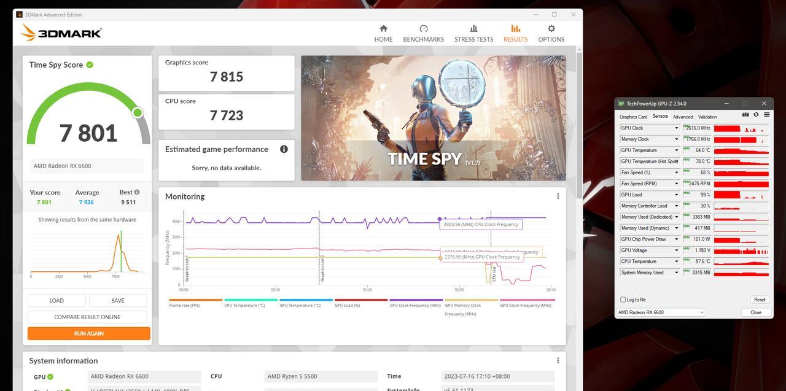
Task: Toggle the CPU Temperature legend series
Action: 251,303
